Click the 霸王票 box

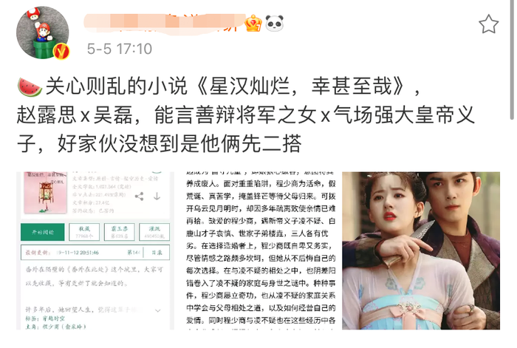tap(119, 232)
